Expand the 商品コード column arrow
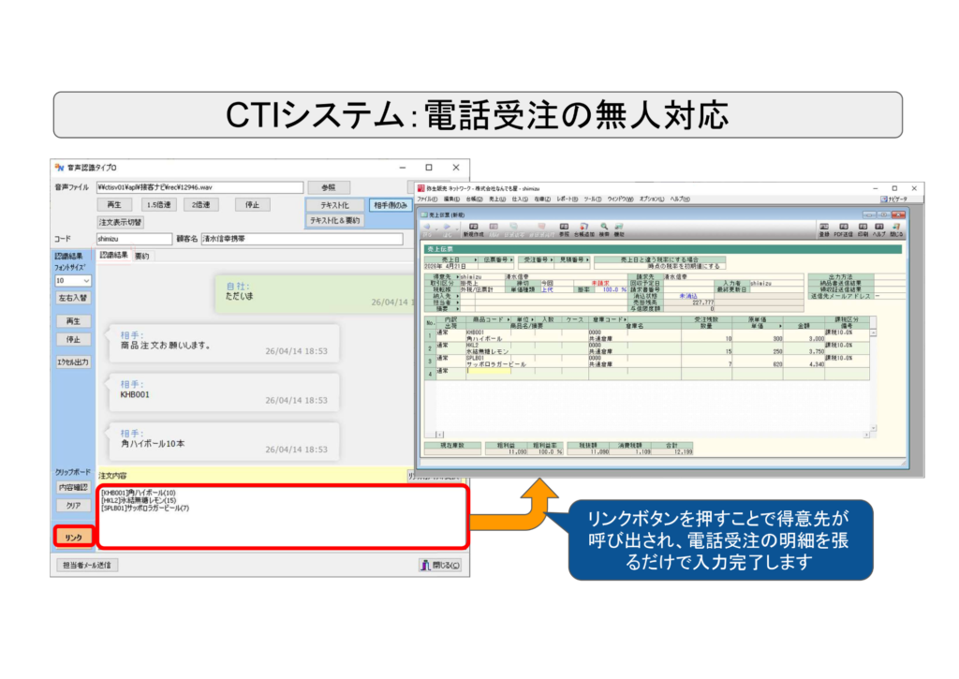This screenshot has height=679, width=959. (x=509, y=319)
